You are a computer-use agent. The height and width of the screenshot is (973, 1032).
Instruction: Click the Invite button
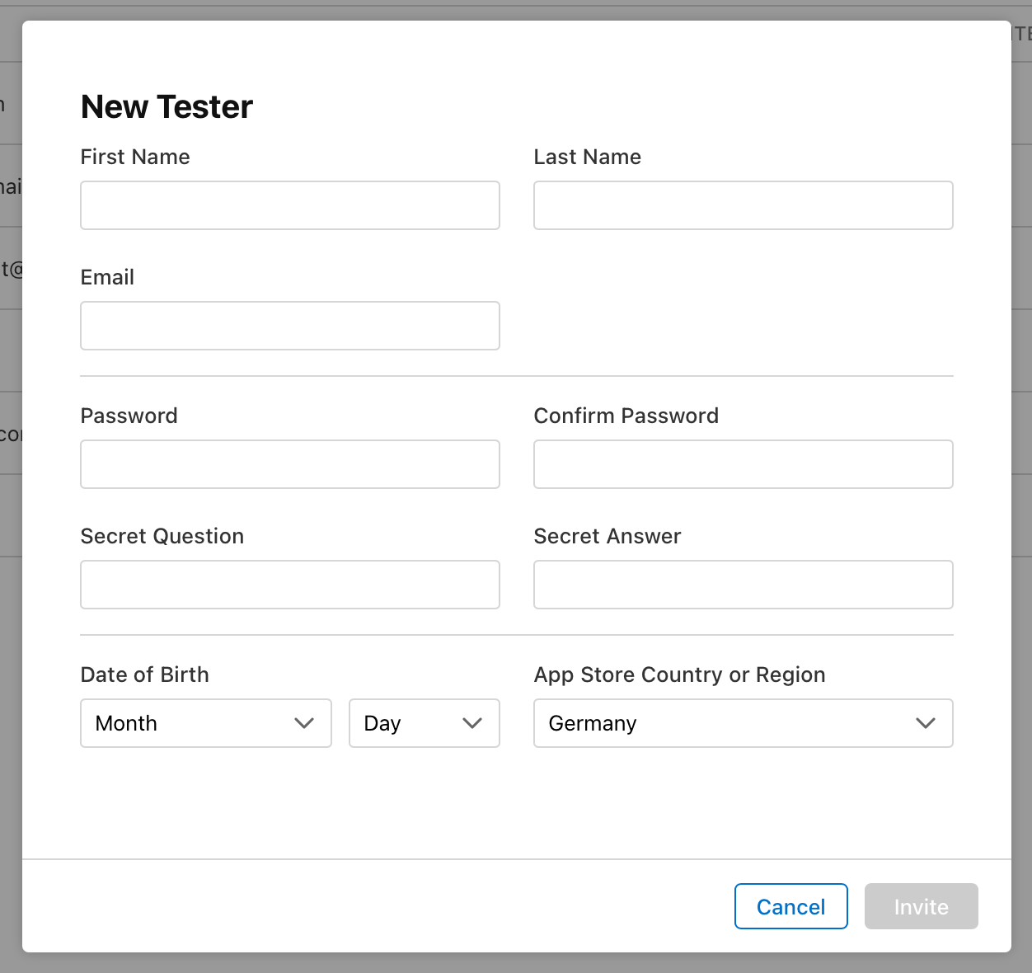pyautogui.click(x=922, y=906)
